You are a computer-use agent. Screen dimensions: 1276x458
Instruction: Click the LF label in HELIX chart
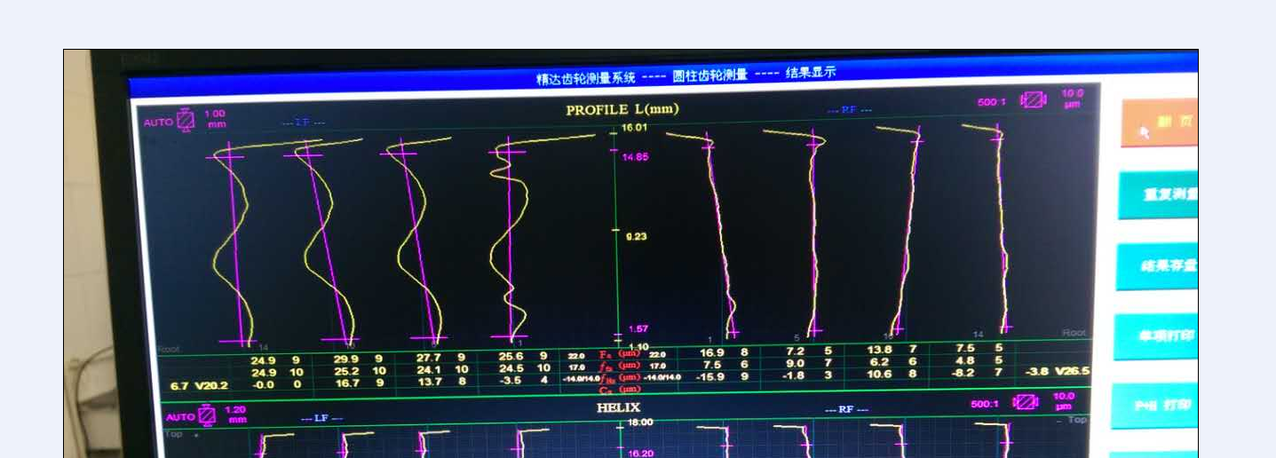[321, 418]
